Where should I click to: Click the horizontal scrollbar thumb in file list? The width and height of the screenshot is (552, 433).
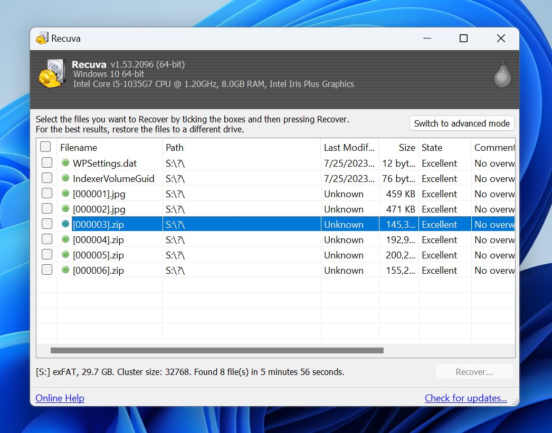pyautogui.click(x=217, y=350)
